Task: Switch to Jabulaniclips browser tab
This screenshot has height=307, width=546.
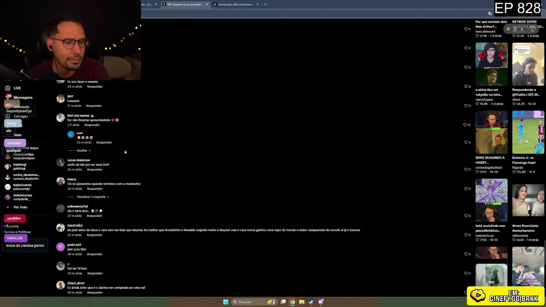Action: point(235,4)
